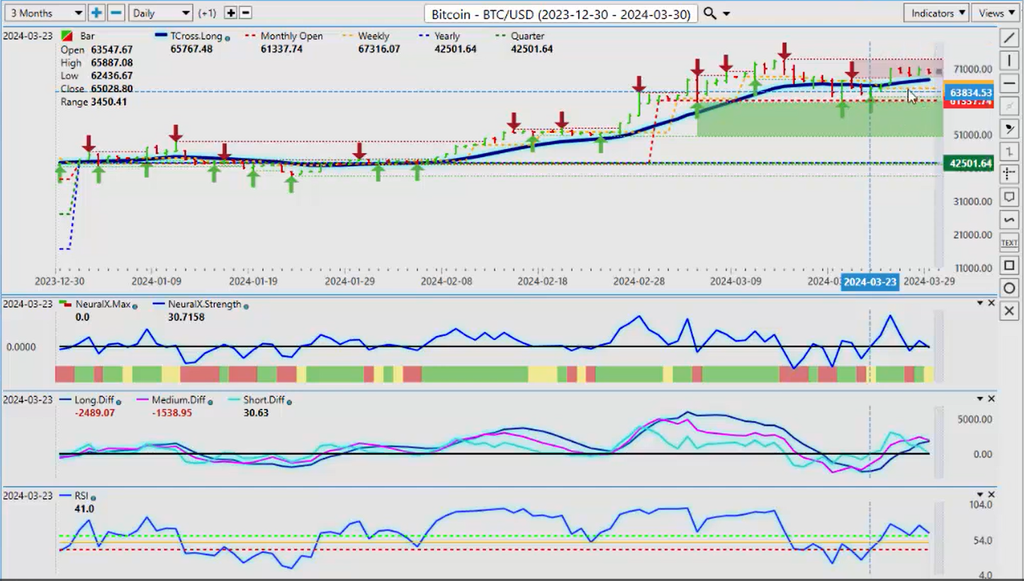Click the TCross.Long settings dot
The image size is (1024, 581).
click(x=227, y=38)
